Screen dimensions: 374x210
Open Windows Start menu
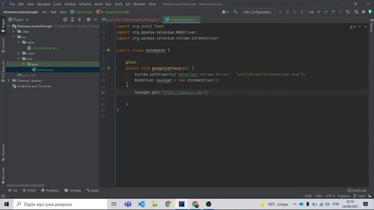coord(6,204)
